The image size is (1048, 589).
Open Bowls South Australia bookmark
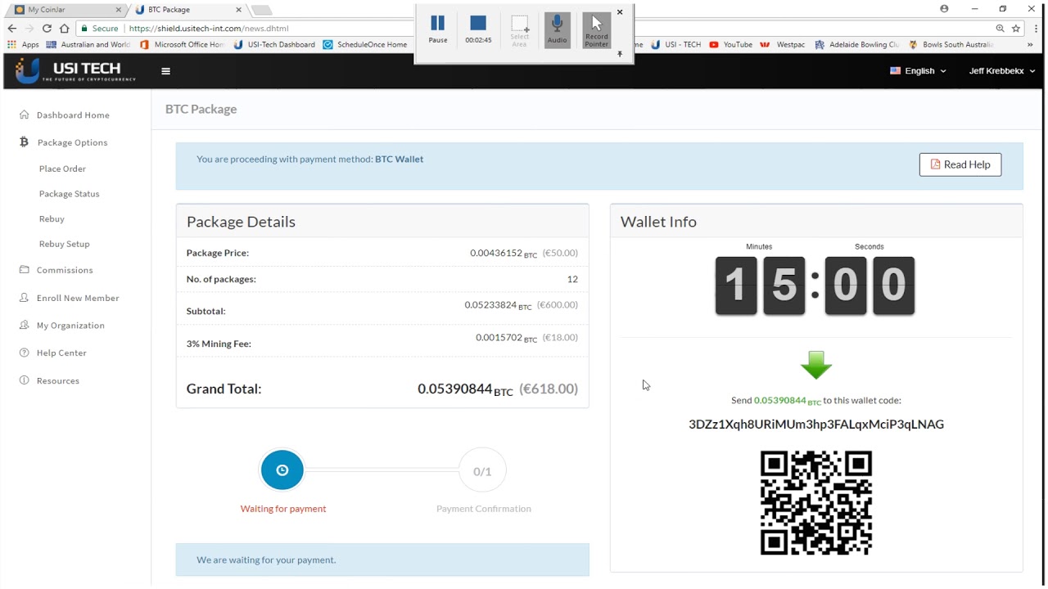[x=951, y=44]
